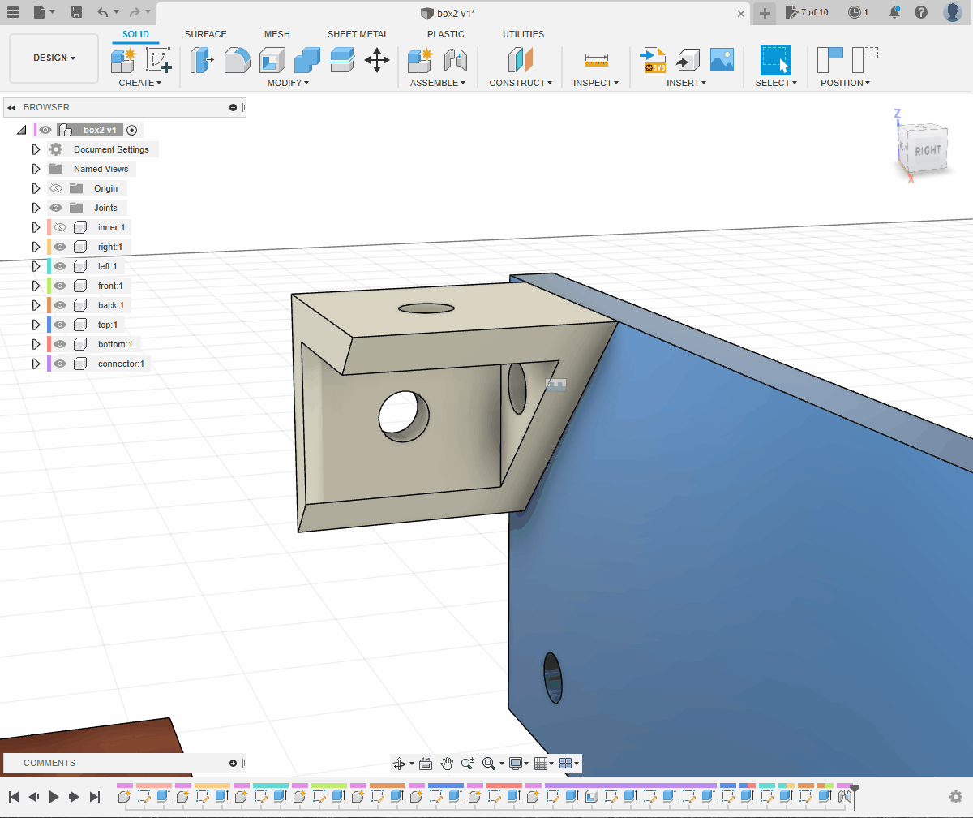Click the Insert SVG icon
Viewport: 973px width, 818px height.
[653, 60]
